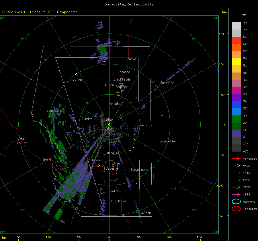Click the yellow diamond marker beside RockyMH
The image size is (258, 241).
77,75
